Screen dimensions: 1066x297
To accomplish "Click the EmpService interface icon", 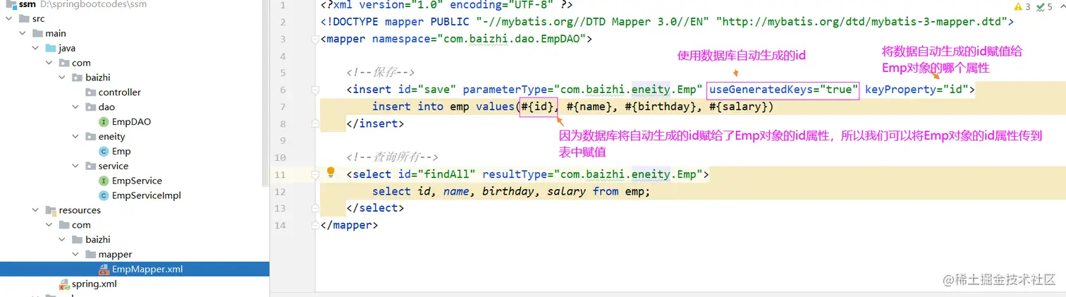I will [x=104, y=181].
